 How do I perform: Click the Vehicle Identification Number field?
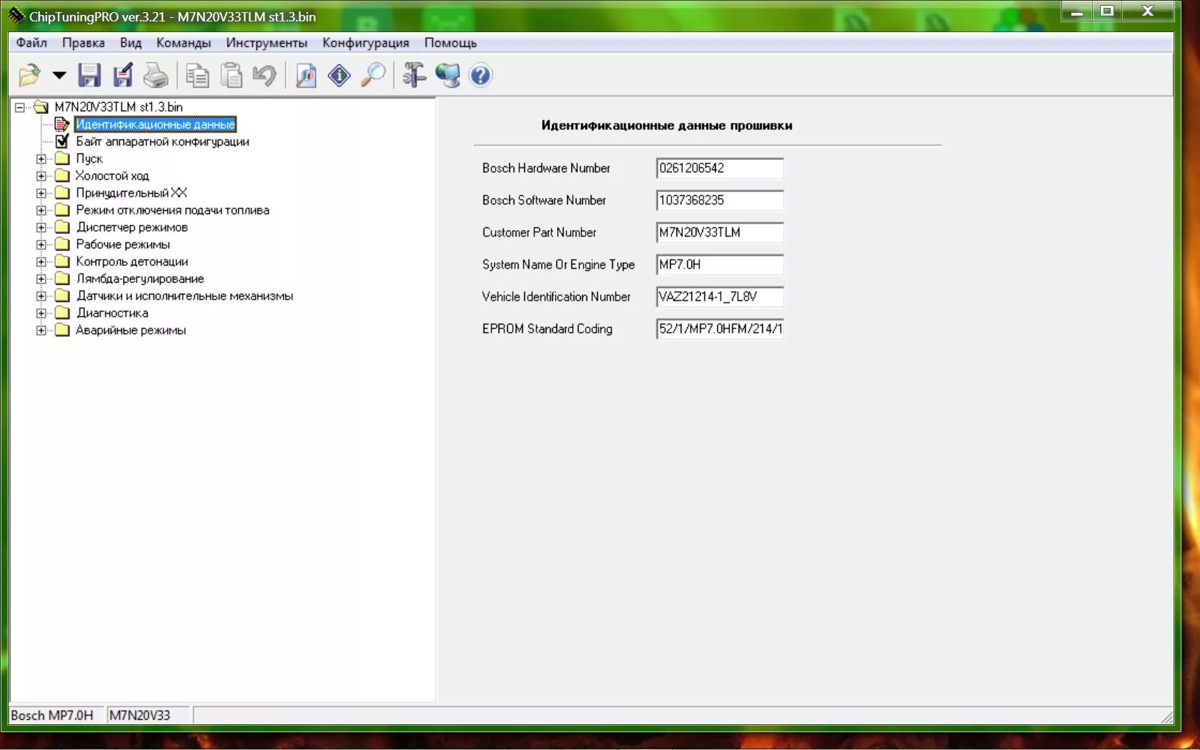pos(720,297)
